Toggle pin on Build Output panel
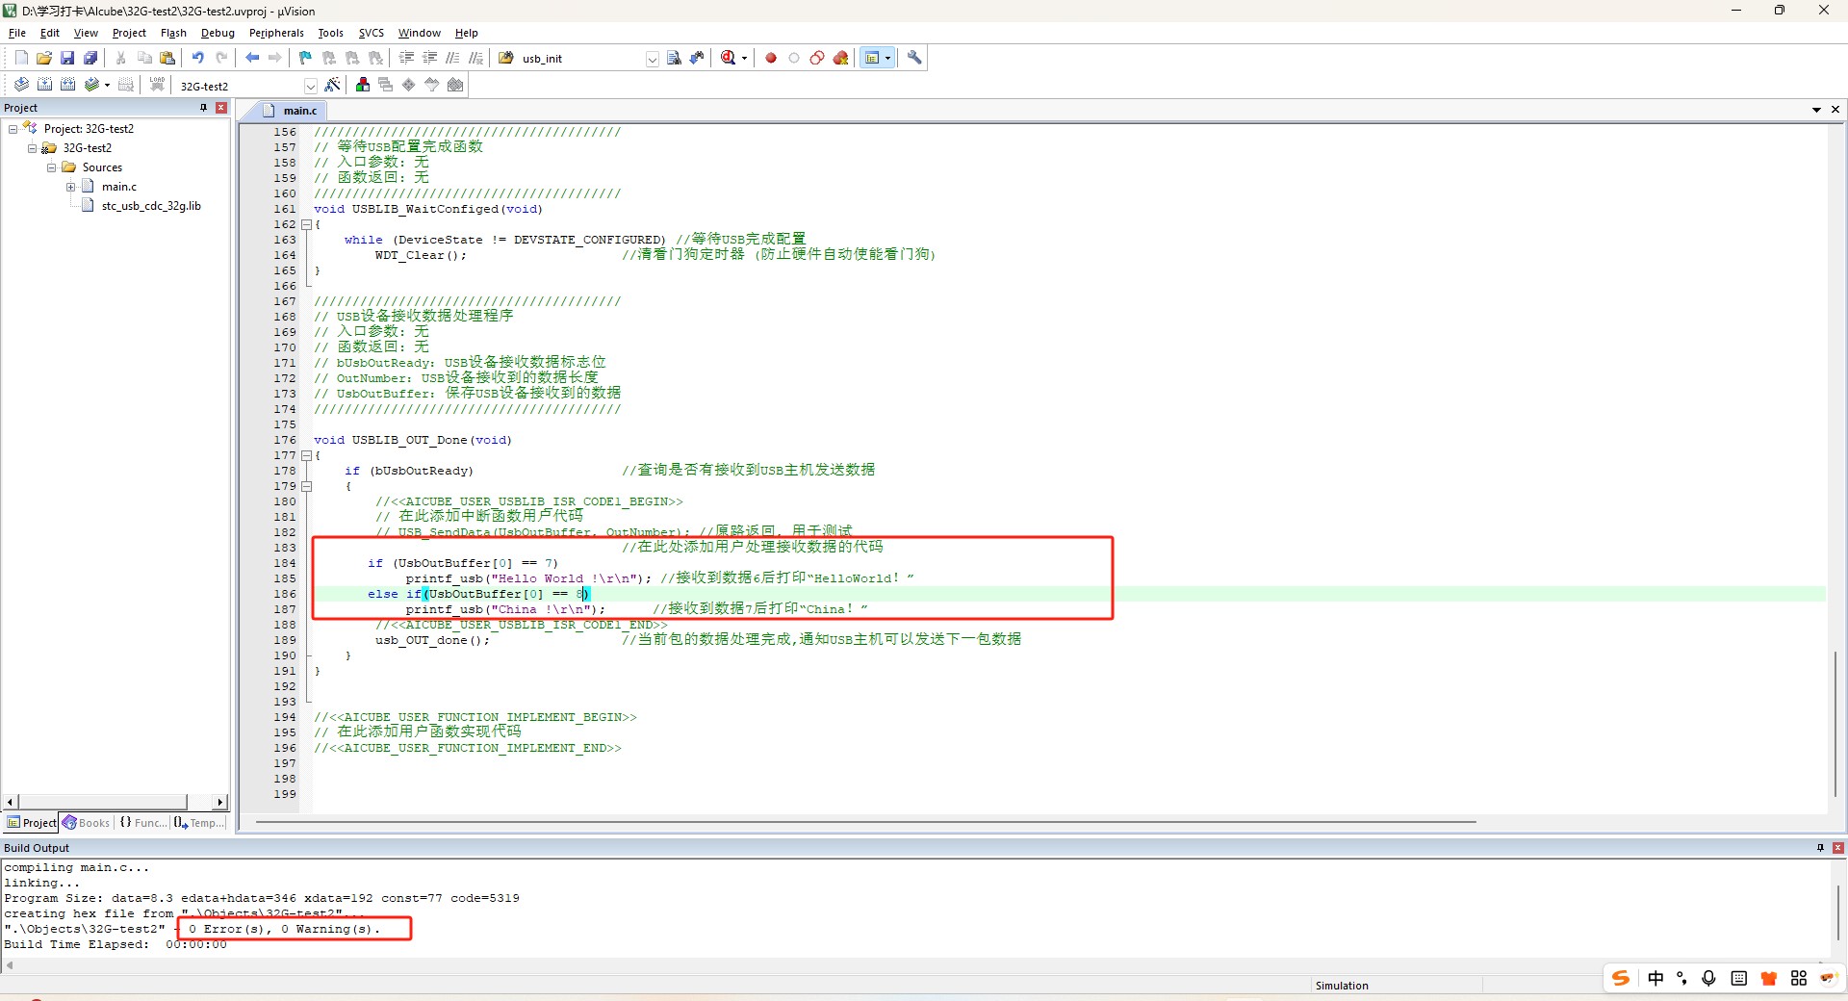This screenshot has width=1848, height=1001. [1820, 848]
